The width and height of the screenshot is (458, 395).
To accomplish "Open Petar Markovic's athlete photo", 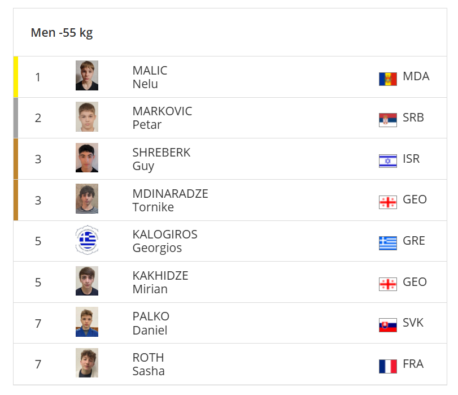I will 87,117.
